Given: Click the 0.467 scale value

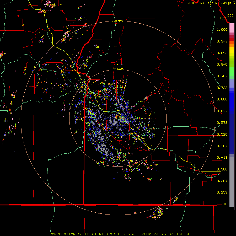Looking at the screenshot, I should click(x=222, y=146).
